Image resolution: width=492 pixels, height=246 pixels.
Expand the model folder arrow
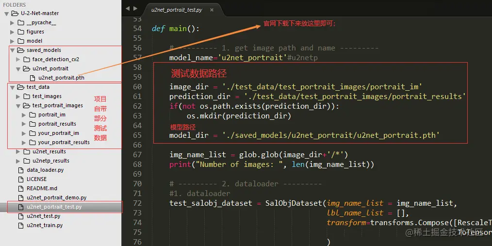pyautogui.click(x=12, y=41)
